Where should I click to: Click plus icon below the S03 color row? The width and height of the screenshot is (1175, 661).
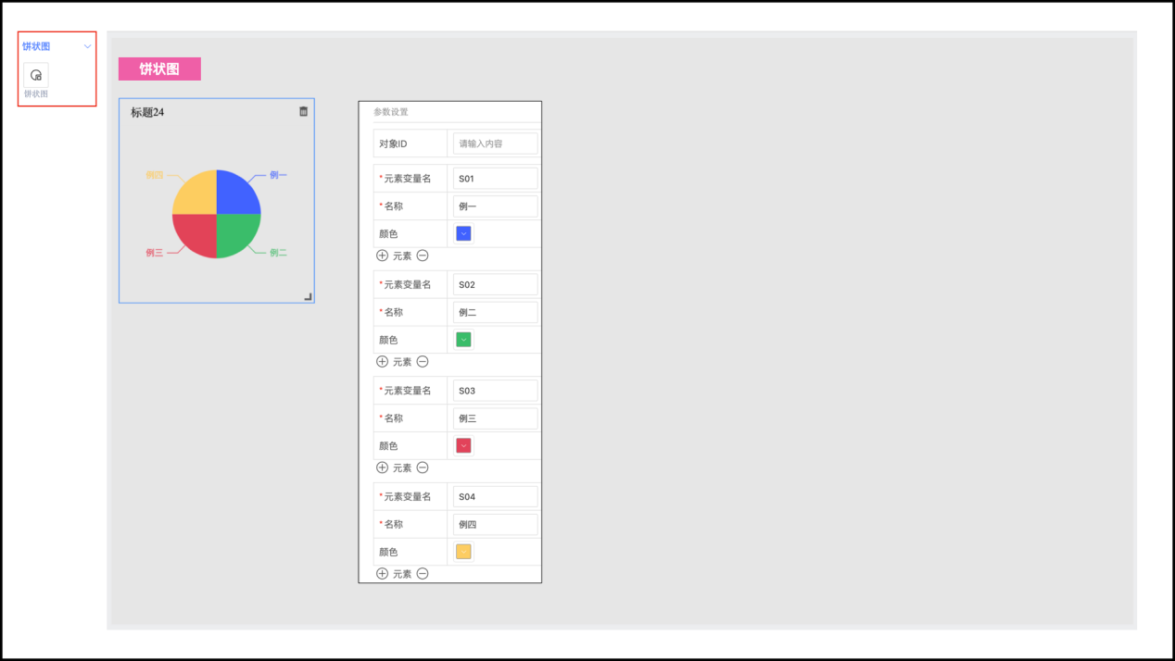[382, 468]
